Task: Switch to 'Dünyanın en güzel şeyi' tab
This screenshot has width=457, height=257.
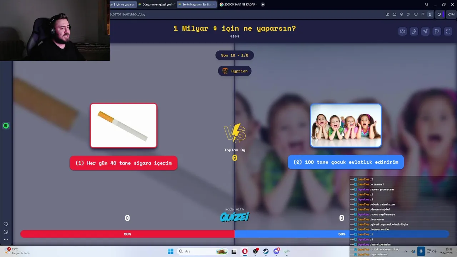Action: click(157, 5)
